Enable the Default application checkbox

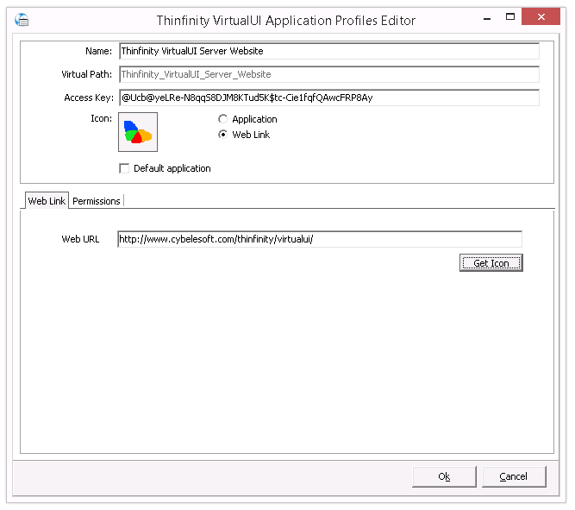pyautogui.click(x=124, y=168)
